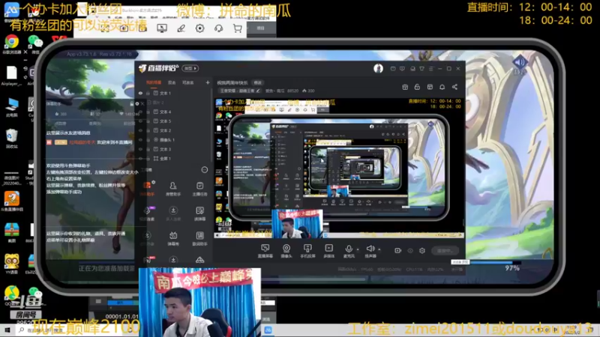The height and width of the screenshot is (337, 600).
Task: Click the 修改 button next to stream title
Action: click(258, 82)
